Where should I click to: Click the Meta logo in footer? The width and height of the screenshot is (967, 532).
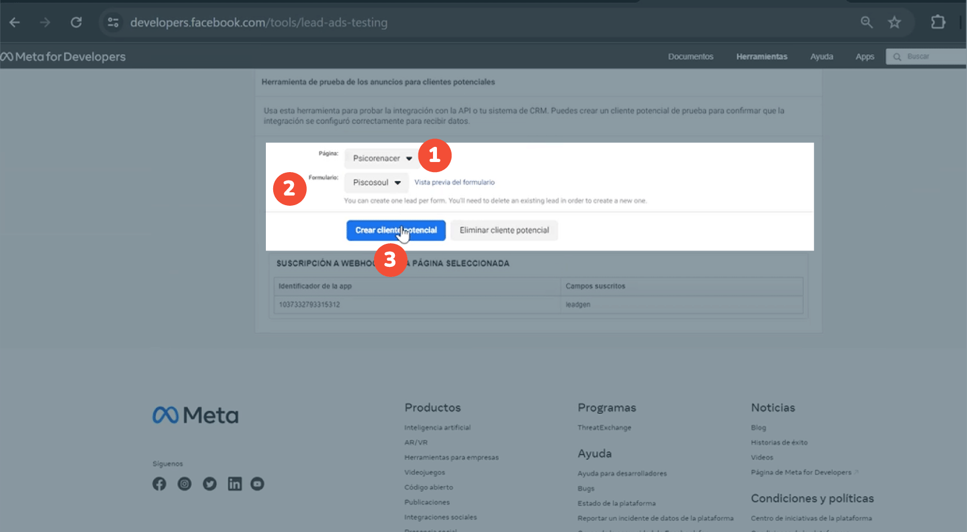coord(195,415)
